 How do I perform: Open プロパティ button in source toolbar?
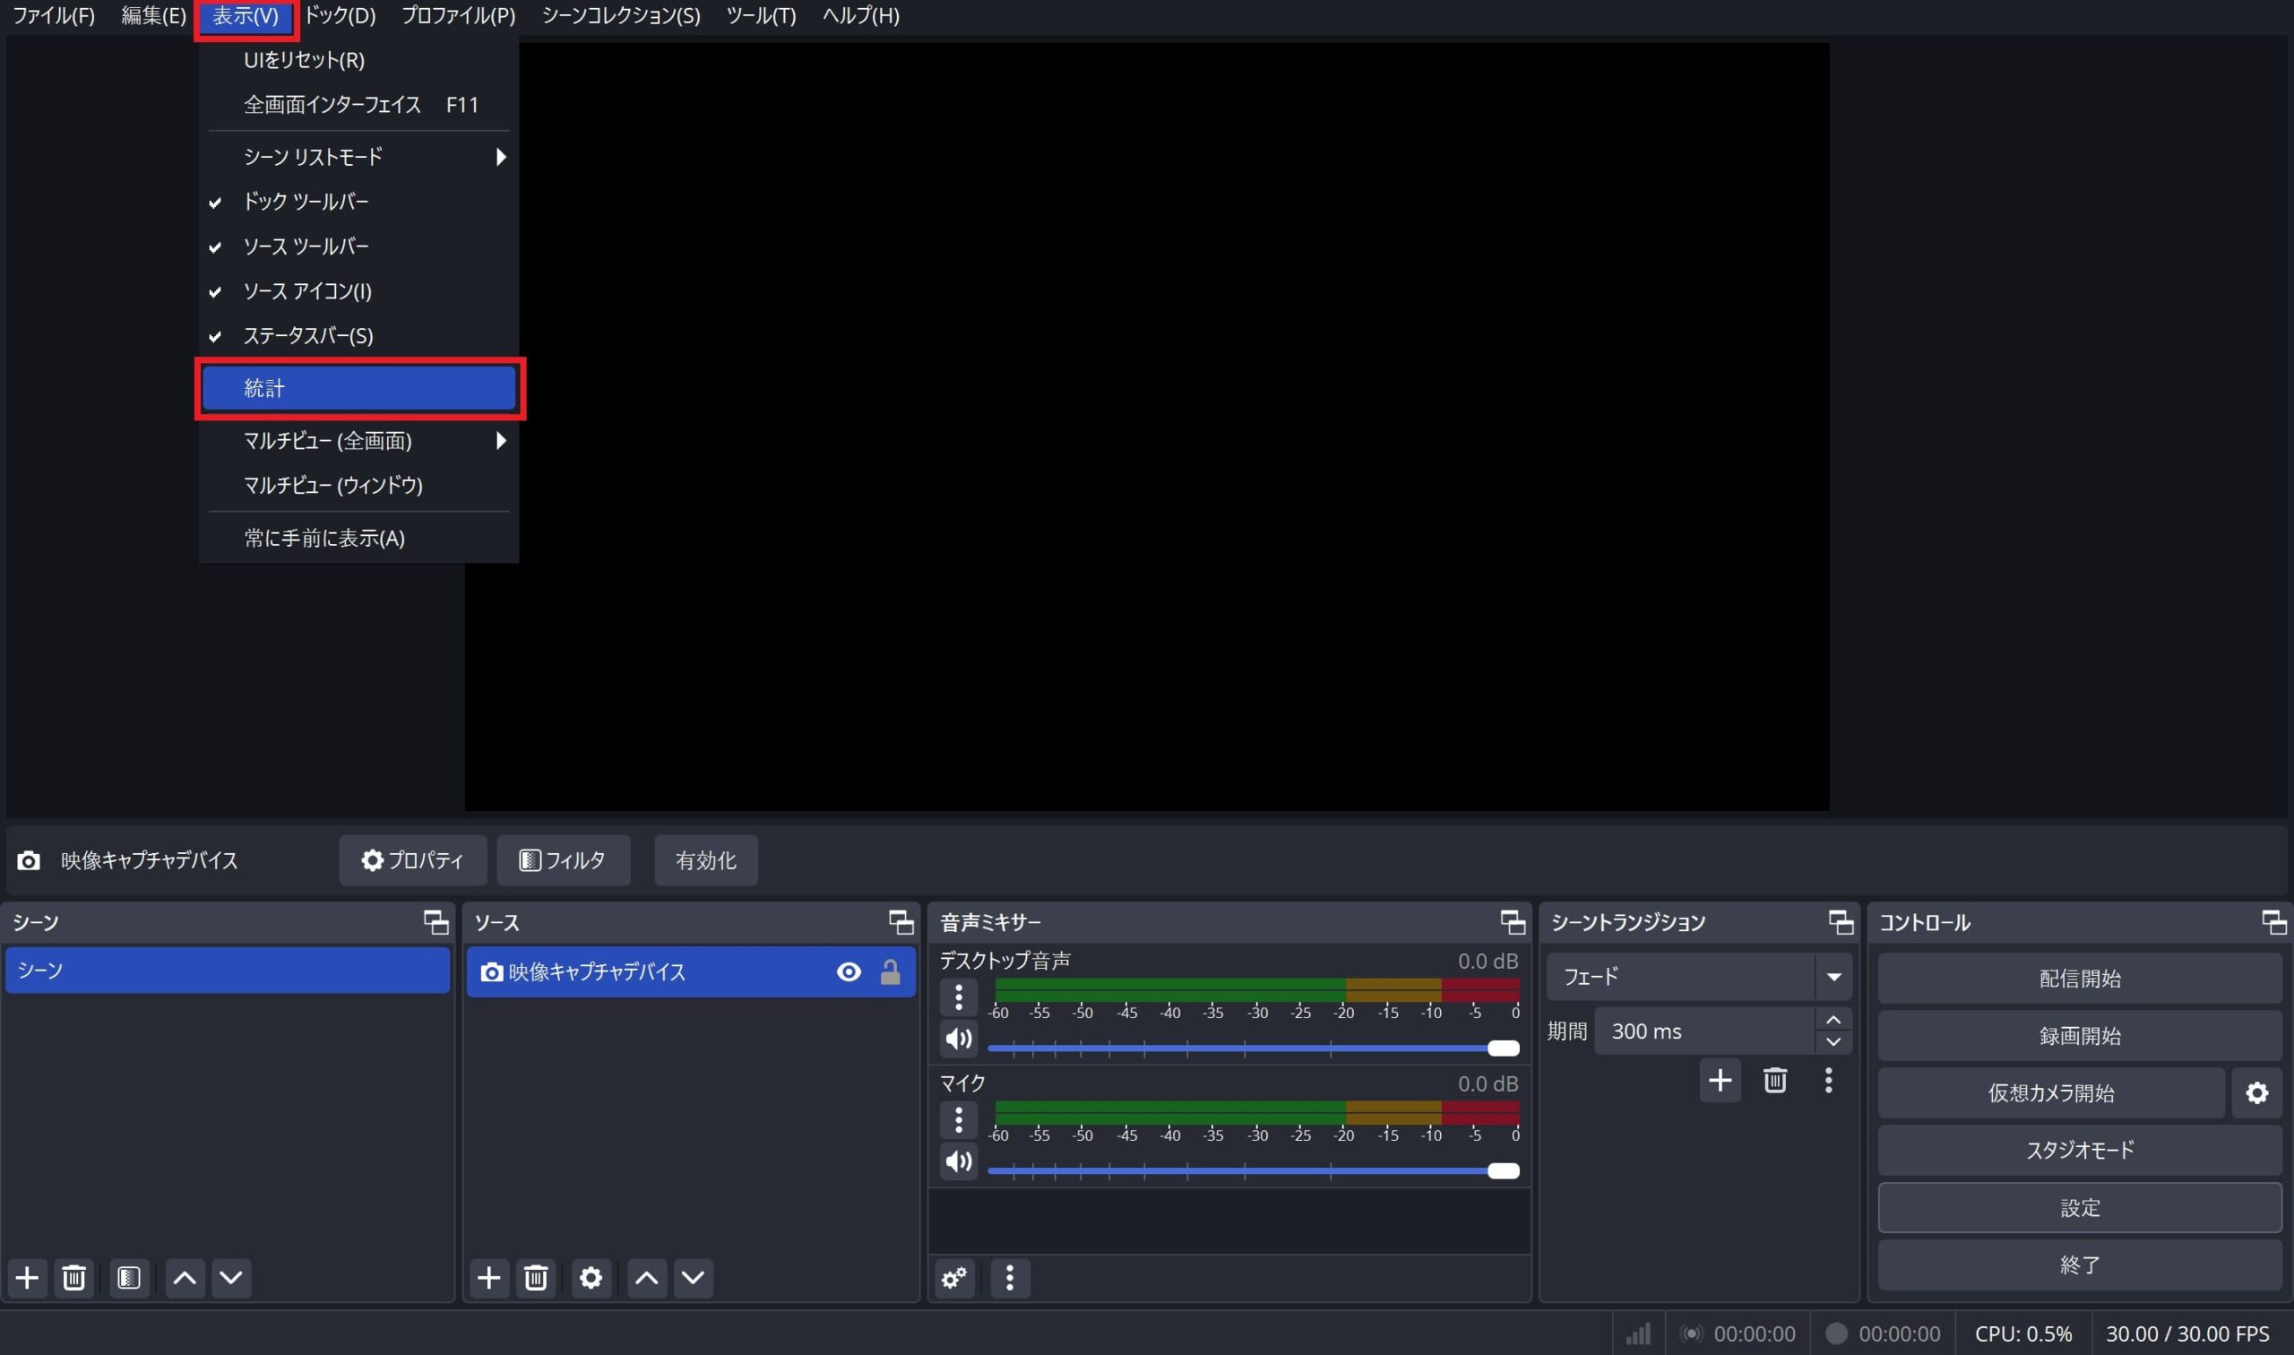[412, 860]
